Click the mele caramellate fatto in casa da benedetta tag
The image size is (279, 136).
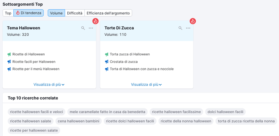pyautogui.click(x=108, y=112)
